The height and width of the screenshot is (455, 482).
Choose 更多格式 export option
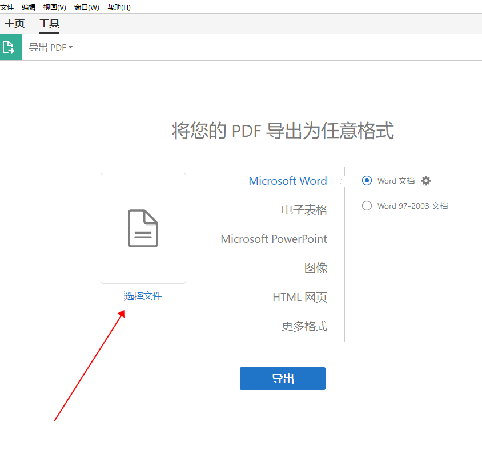(x=304, y=326)
